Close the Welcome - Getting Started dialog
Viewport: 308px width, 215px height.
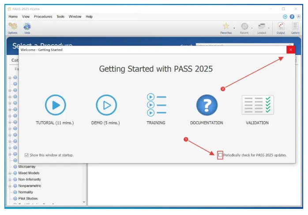tap(291, 50)
